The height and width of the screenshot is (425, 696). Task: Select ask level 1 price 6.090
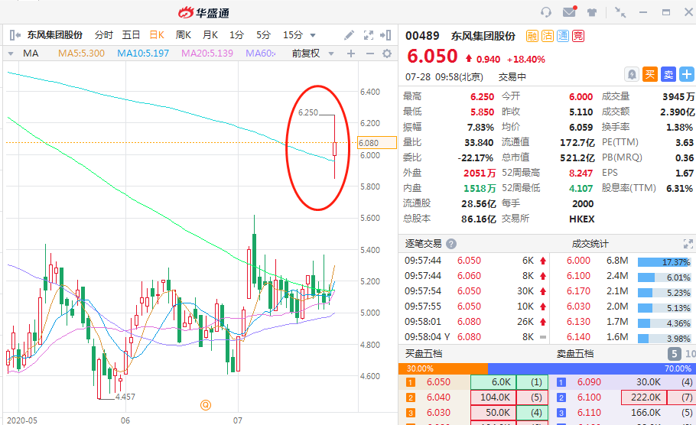click(x=589, y=382)
